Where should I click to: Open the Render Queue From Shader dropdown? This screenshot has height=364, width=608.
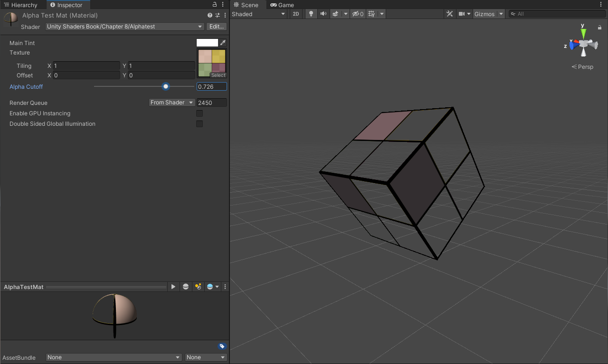point(172,103)
